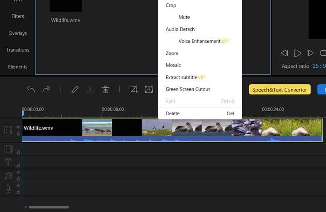Step to previous frame in preview
This screenshot has height=212, width=326.
pyautogui.click(x=285, y=53)
